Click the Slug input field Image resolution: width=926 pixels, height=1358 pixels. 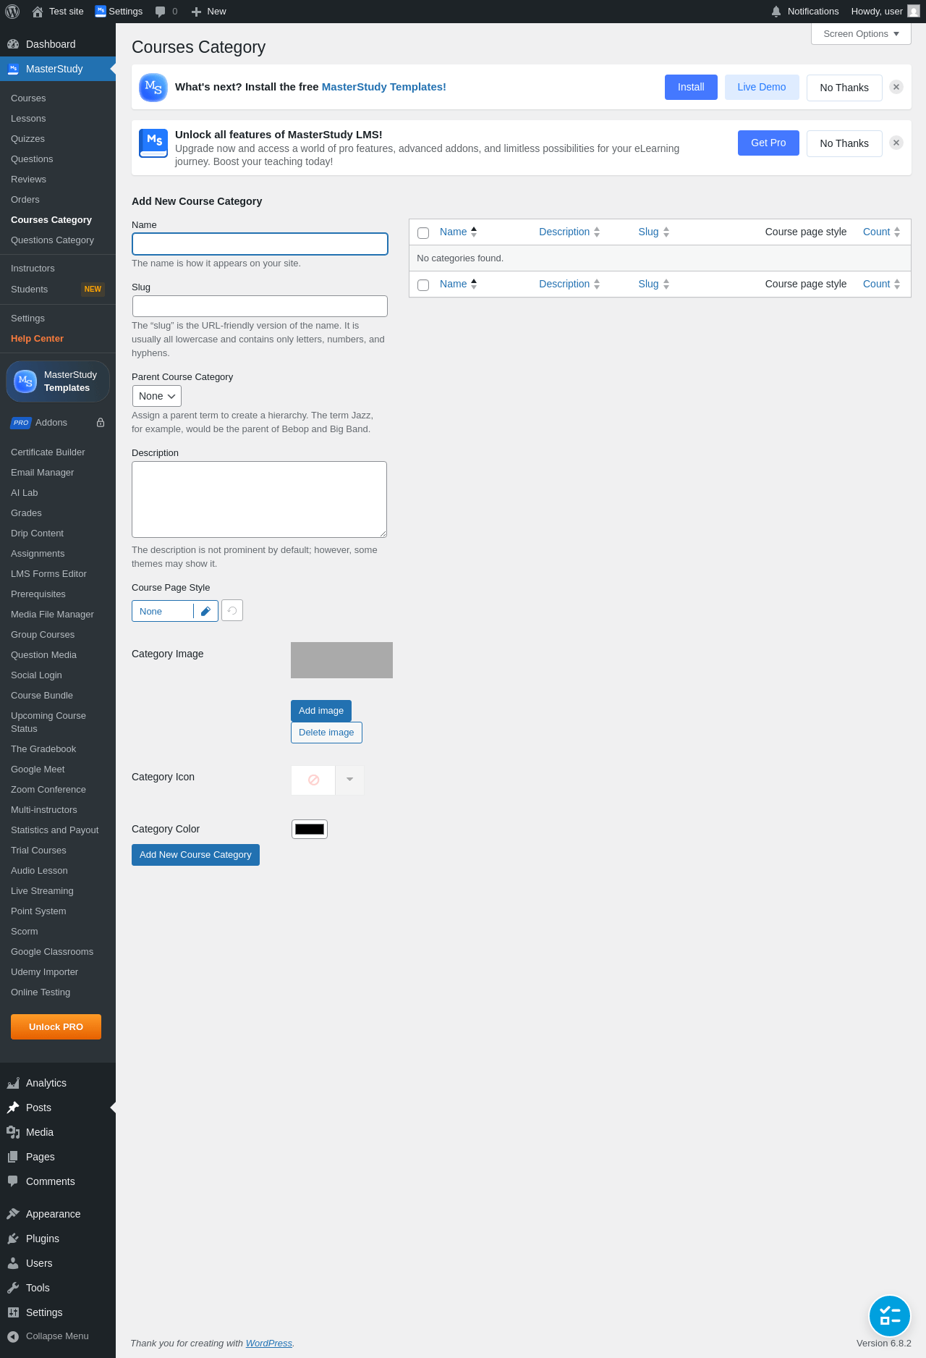(x=260, y=306)
